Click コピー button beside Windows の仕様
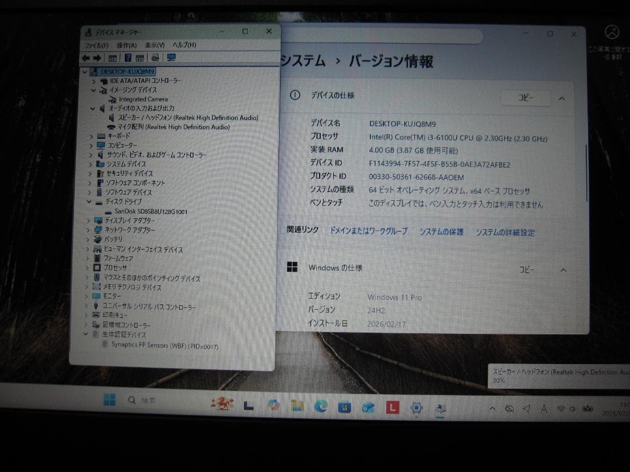The image size is (630, 472). pyautogui.click(x=527, y=270)
